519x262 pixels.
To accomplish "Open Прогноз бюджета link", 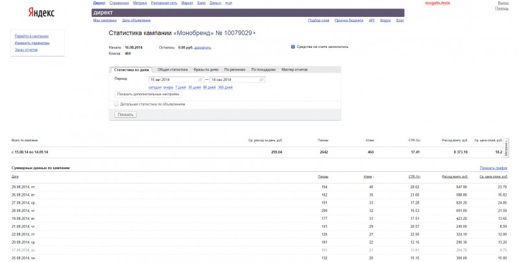I will point(349,21).
